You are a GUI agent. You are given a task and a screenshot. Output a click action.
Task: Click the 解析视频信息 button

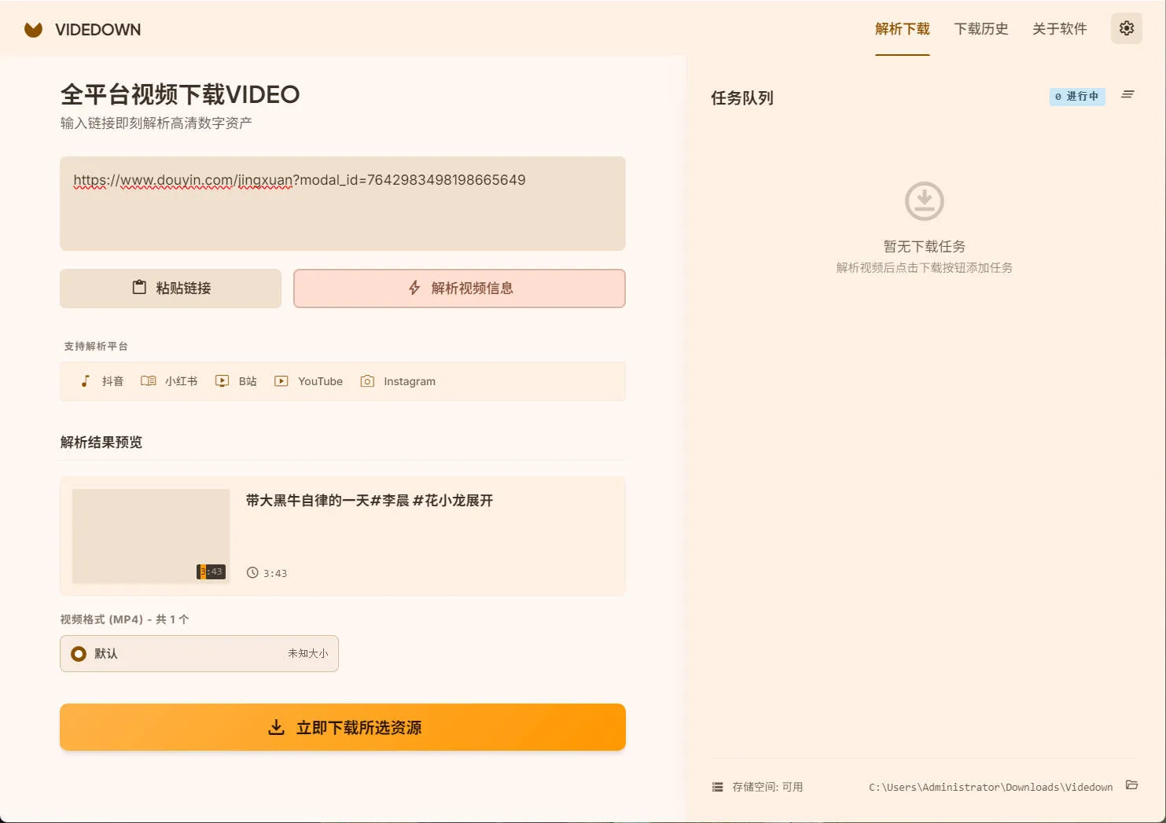(x=459, y=288)
